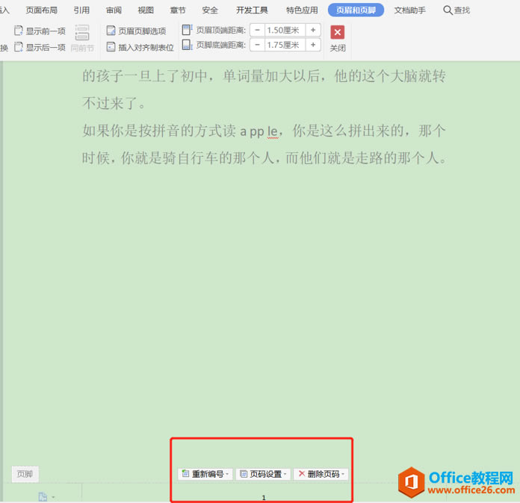
Task: Open 页眉页脚选项 dialog
Action: pos(136,31)
